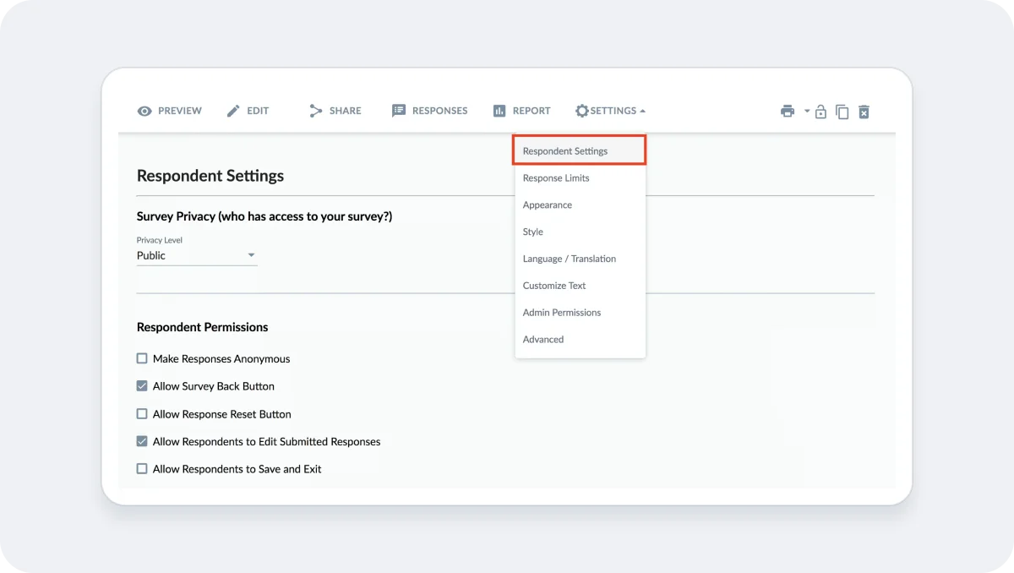Enable Make Responses Anonymous
Image resolution: width=1014 pixels, height=573 pixels.
click(x=141, y=358)
